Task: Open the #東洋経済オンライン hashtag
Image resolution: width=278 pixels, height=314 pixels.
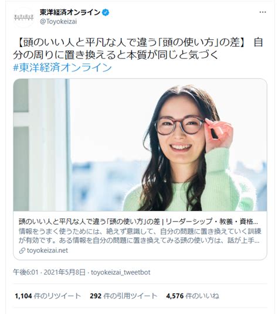Action: point(62,67)
